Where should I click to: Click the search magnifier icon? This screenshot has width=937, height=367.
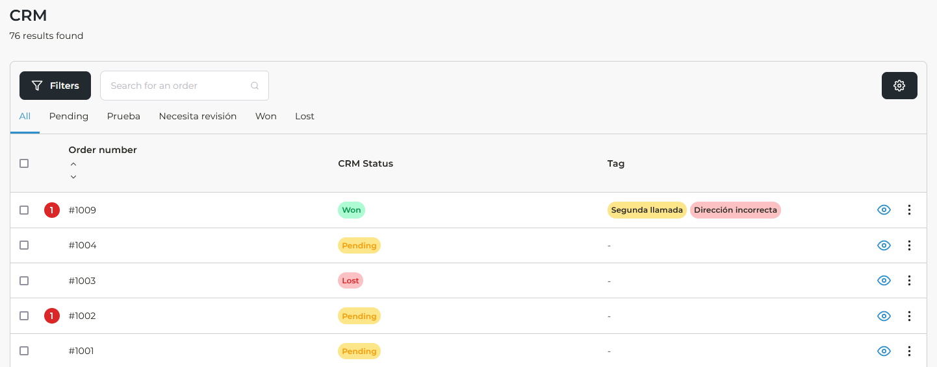(255, 86)
